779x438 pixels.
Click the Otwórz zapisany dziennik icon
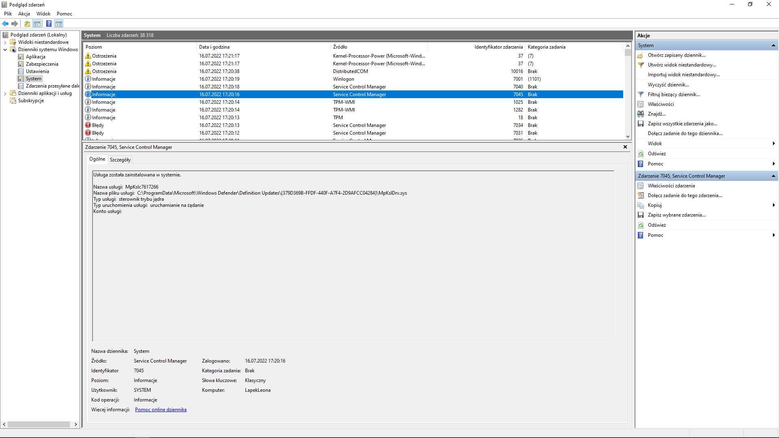[641, 55]
